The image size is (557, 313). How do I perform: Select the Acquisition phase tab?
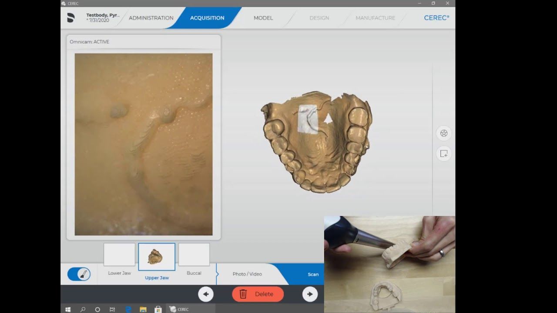(x=207, y=18)
